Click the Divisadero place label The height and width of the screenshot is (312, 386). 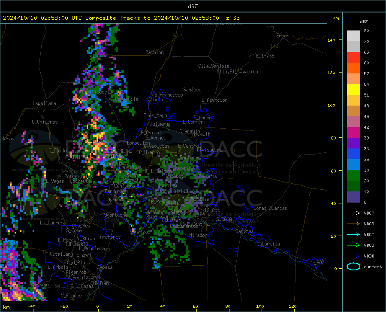209,150
